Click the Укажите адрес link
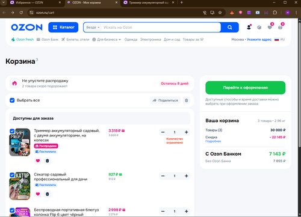 [259, 40]
